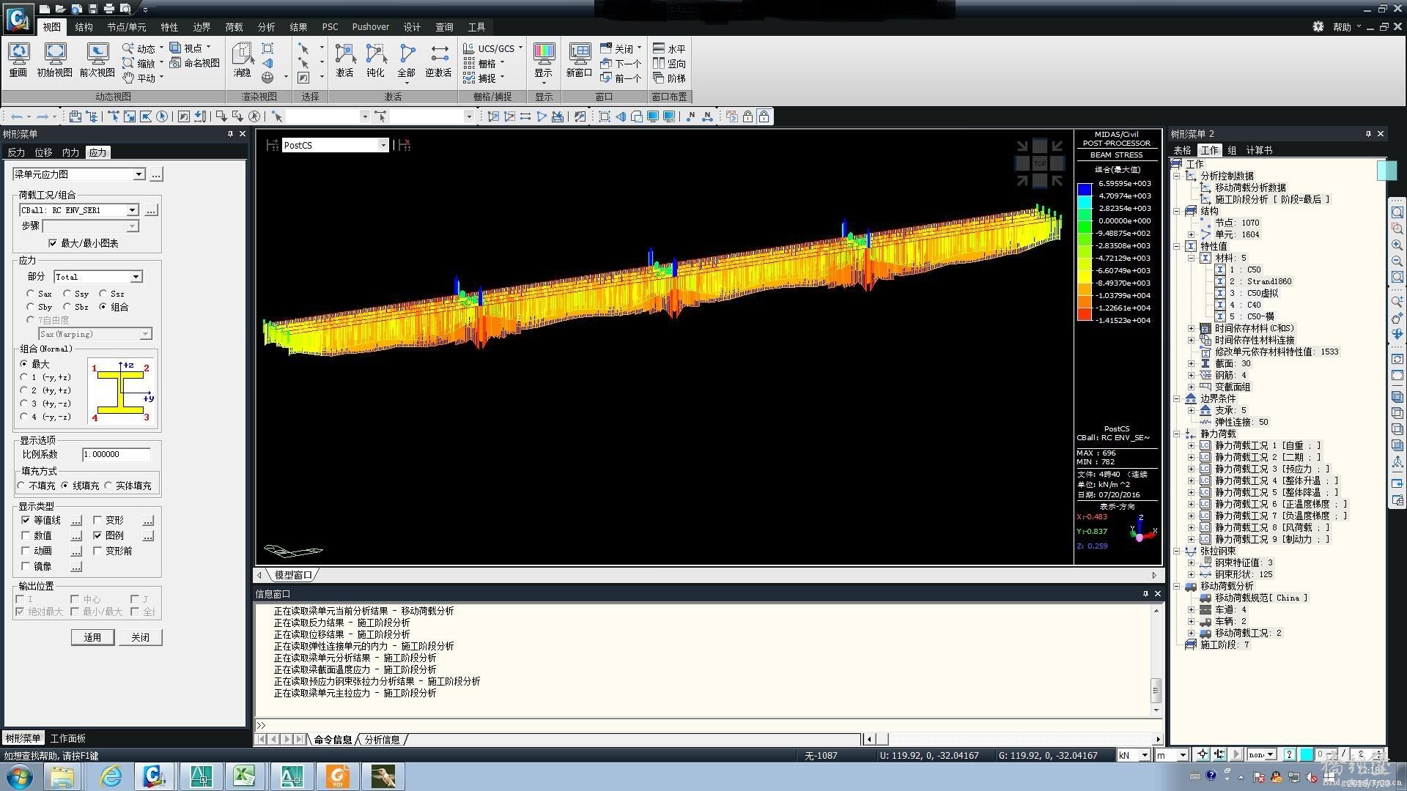Open the 部分 Total dropdown
1407x791 pixels.
coord(136,277)
